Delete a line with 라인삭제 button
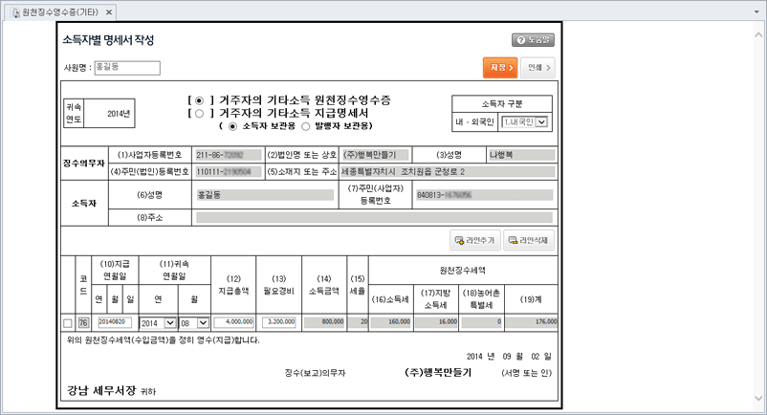767x415 pixels. (528, 240)
